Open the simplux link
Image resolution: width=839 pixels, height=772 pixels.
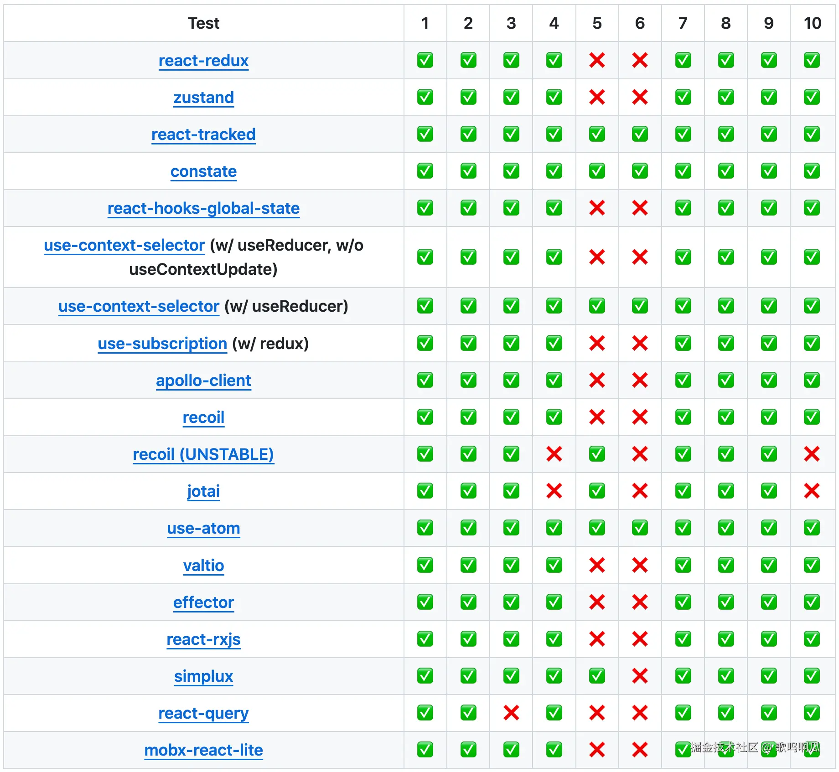[x=203, y=676]
